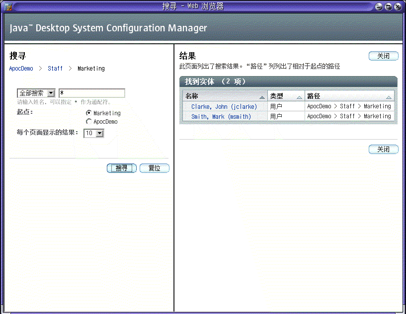Sort results by 路径 column arrow

click(x=389, y=97)
